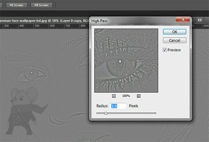The image size is (209, 142).
Task: Click the 100% preview zoom value
Action: pos(126,96)
